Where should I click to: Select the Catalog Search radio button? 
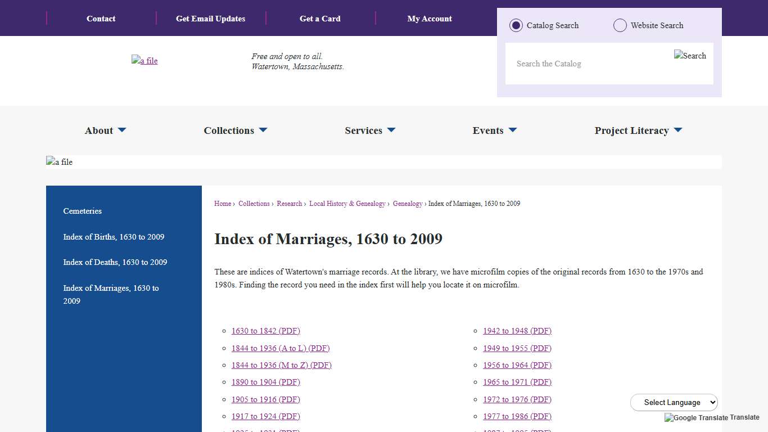click(516, 25)
